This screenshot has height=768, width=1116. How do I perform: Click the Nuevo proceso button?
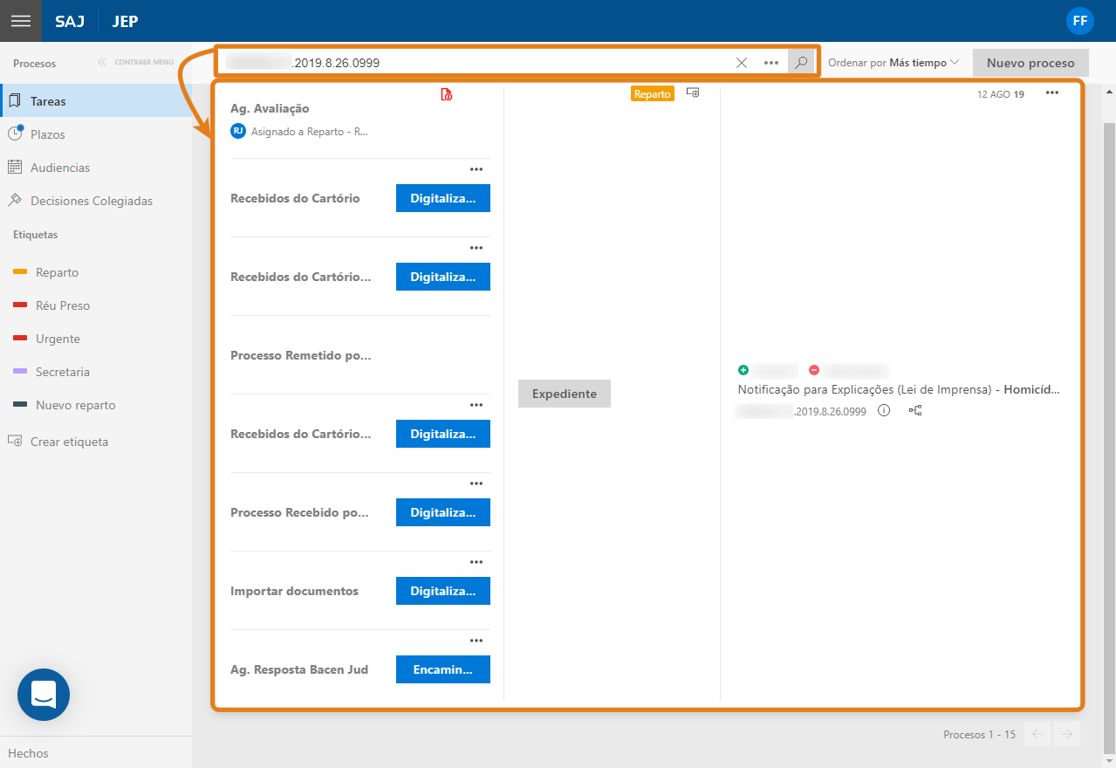(1030, 63)
